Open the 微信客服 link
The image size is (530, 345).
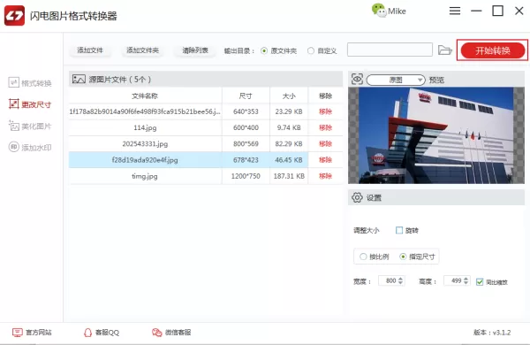(171, 333)
